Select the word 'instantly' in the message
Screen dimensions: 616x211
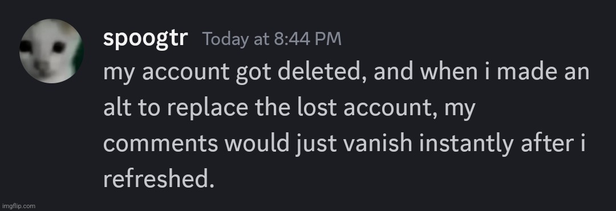(x=467, y=145)
